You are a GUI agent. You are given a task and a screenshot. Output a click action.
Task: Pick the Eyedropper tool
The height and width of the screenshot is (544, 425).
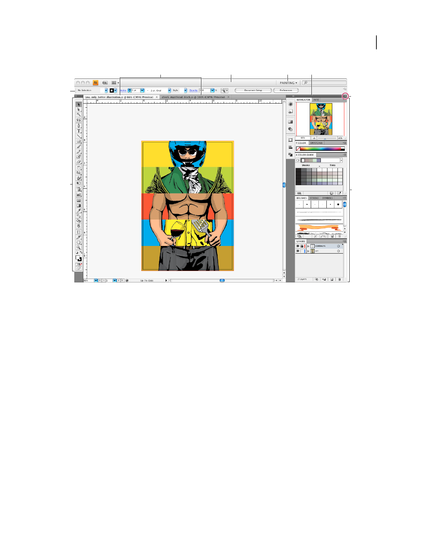(78, 211)
